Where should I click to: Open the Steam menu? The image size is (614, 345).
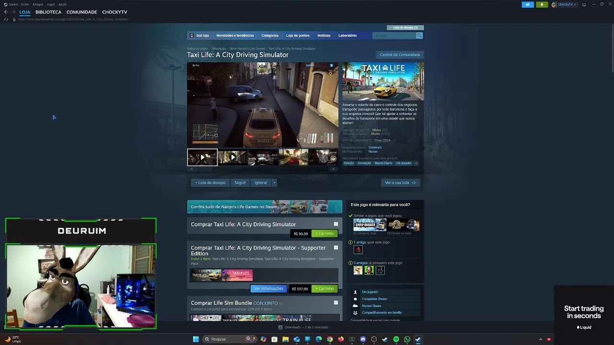click(x=11, y=4)
